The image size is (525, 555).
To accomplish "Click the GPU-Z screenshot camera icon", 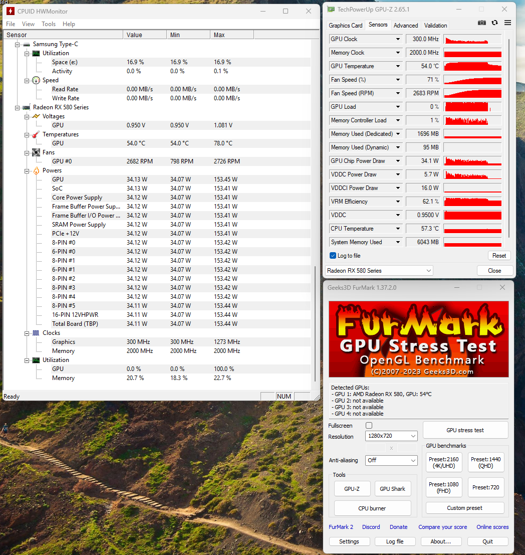I will tap(481, 23).
